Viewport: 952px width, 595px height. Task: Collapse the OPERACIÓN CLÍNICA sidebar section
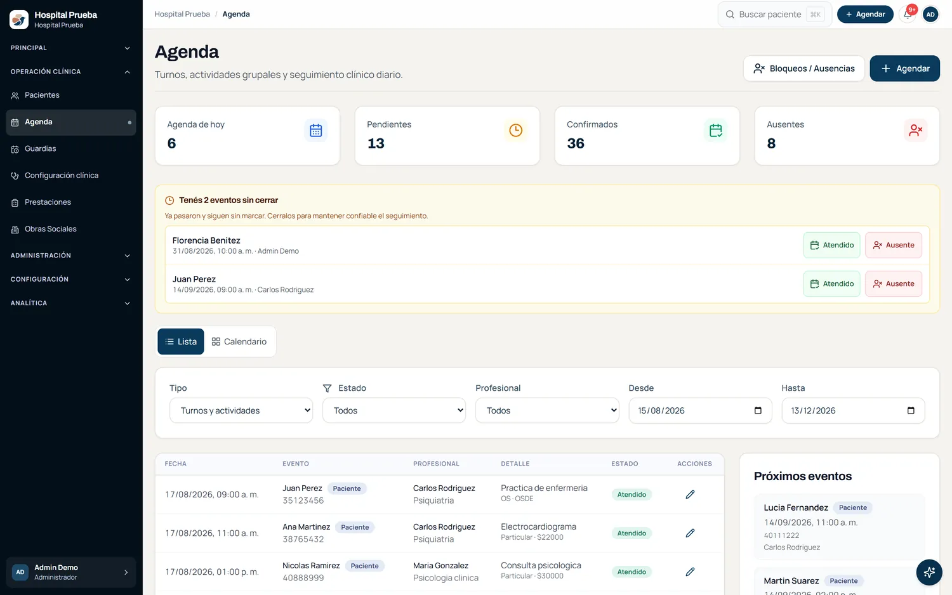pyautogui.click(x=71, y=72)
